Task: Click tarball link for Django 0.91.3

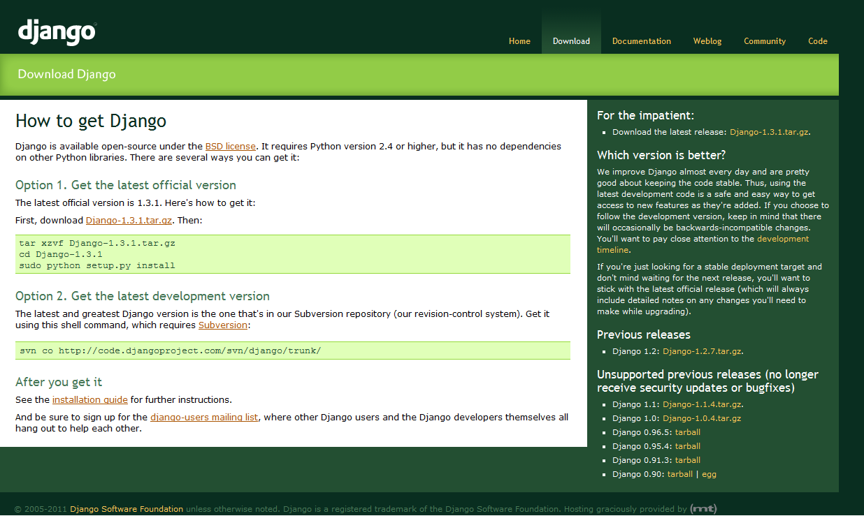Action: [688, 460]
